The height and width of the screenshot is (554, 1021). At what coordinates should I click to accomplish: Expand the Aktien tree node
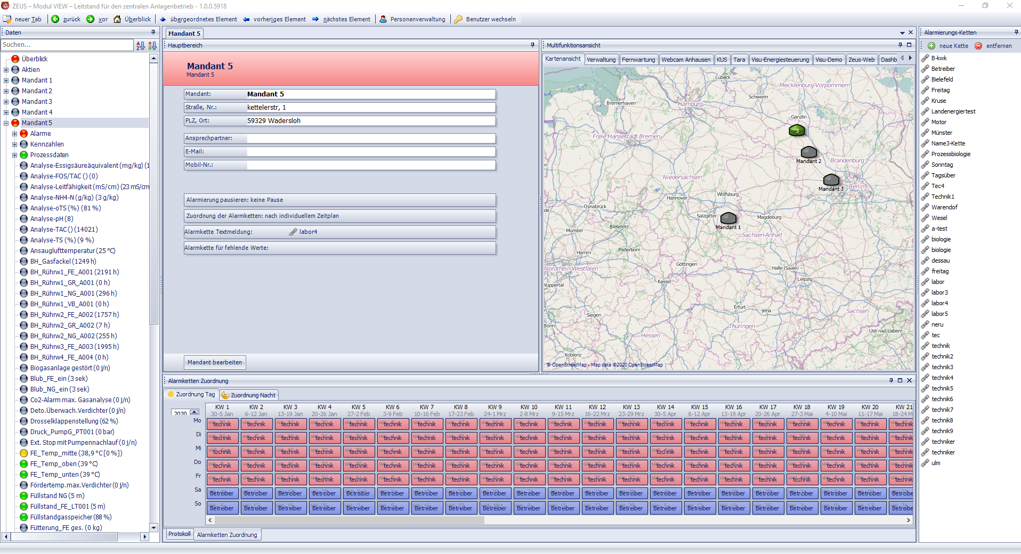6,70
